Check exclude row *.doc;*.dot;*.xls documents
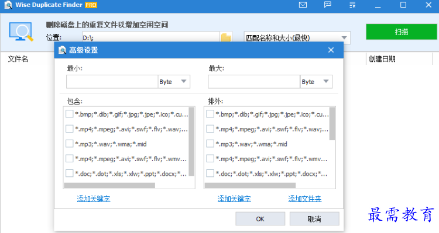Screen dimensions: 439x233 [210, 173]
